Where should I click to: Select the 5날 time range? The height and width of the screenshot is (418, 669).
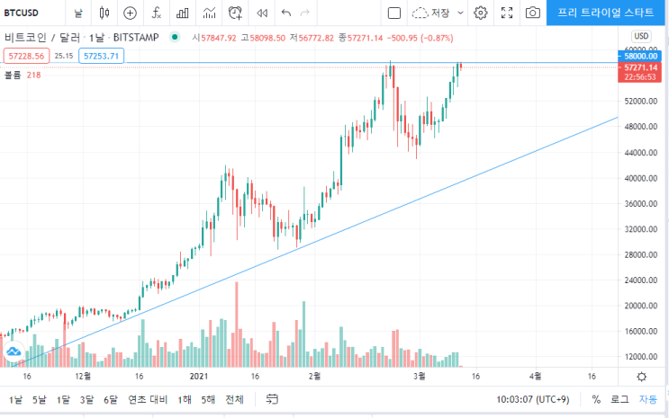click(x=40, y=400)
